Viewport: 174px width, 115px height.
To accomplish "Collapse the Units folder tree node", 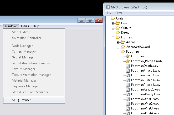I will 108,19.
